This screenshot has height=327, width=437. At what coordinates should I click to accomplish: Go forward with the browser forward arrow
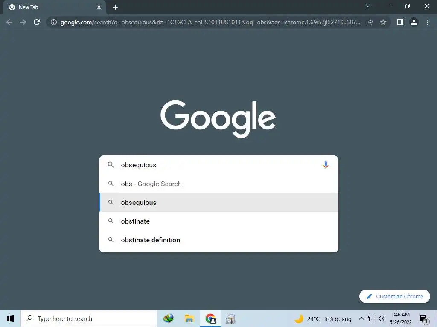point(23,22)
